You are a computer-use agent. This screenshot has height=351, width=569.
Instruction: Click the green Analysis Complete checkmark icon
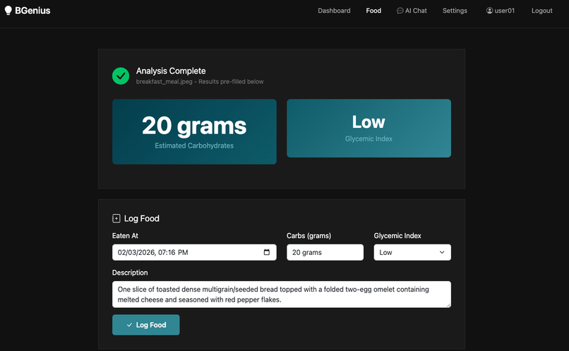(121, 76)
